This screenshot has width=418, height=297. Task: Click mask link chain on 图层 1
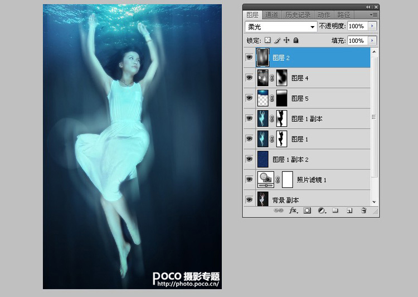click(x=271, y=138)
